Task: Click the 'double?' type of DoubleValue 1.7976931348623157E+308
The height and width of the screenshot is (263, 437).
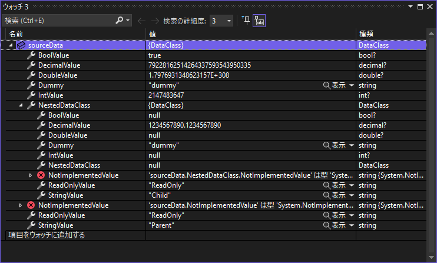Action: 371,75
